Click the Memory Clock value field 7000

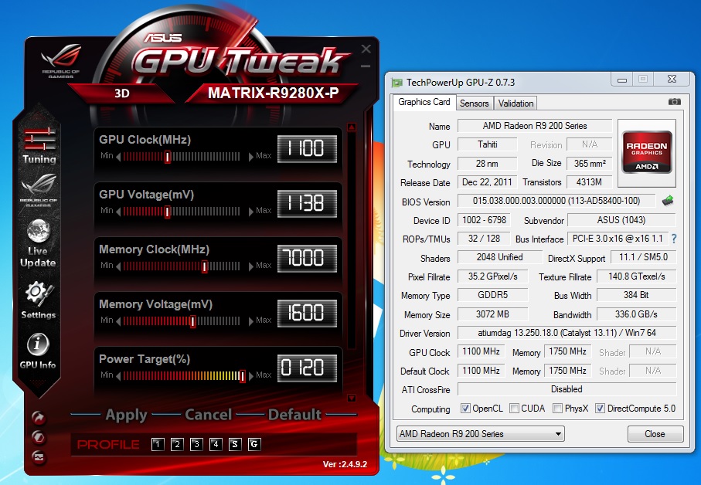point(307,258)
